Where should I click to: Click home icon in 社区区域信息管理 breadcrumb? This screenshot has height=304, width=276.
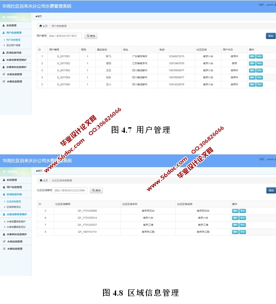click(41, 180)
